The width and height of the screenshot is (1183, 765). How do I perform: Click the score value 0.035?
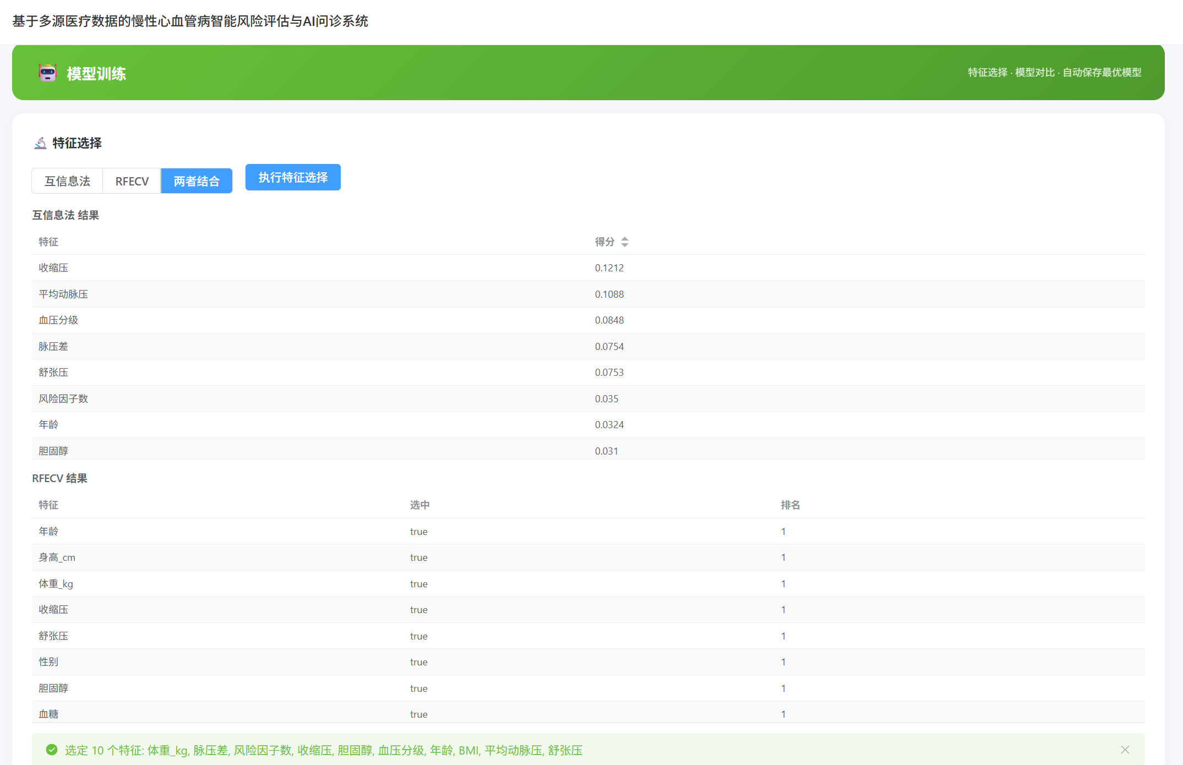[606, 398]
